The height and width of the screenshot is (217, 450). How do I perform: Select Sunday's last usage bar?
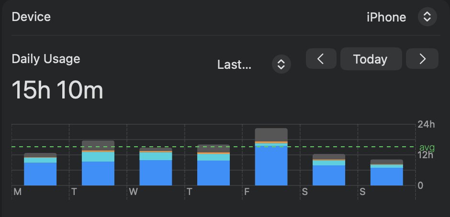(387, 172)
